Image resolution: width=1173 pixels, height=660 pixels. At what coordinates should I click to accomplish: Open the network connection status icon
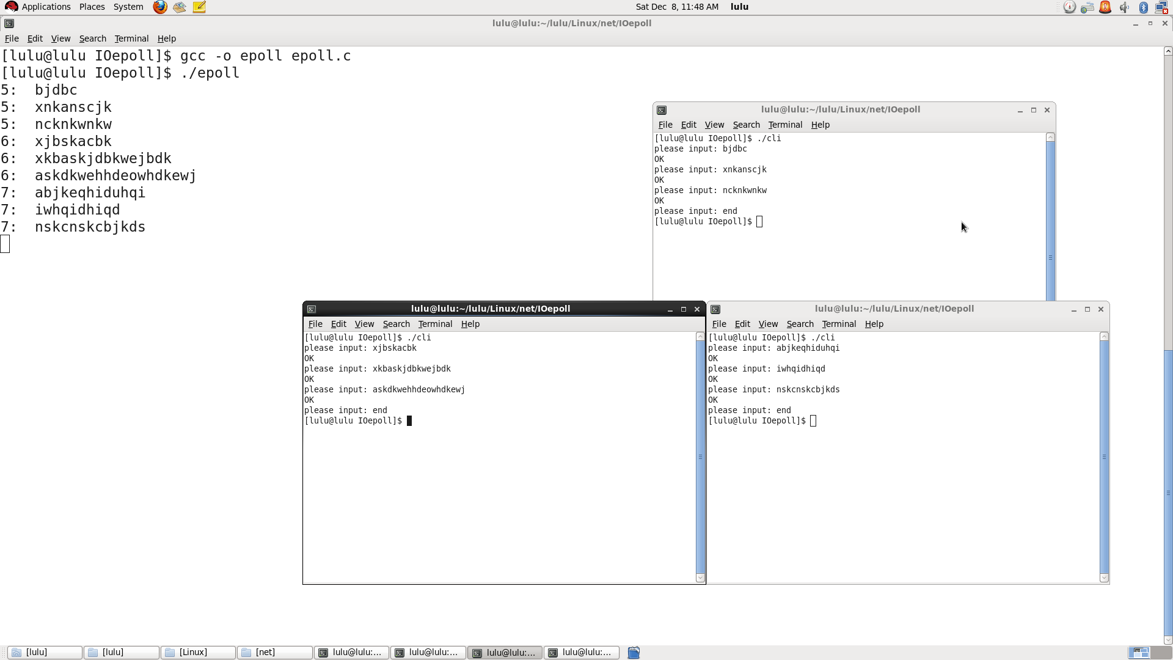point(1161,7)
